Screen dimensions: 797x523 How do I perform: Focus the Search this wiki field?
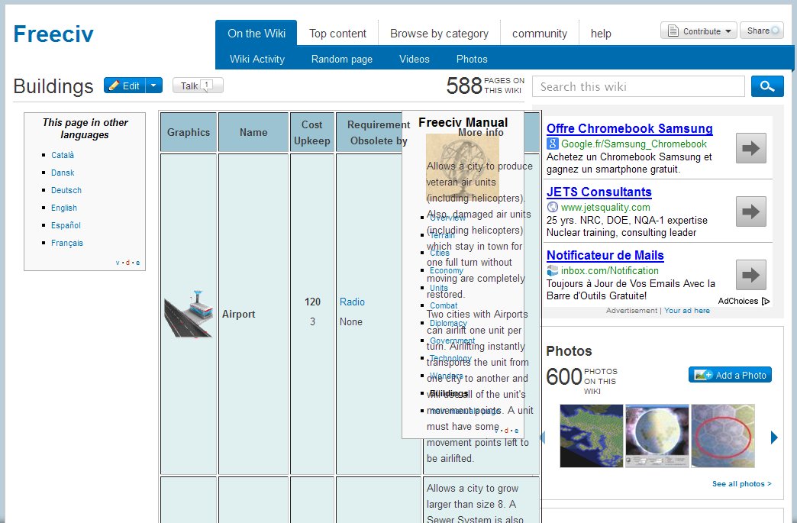pyautogui.click(x=638, y=86)
